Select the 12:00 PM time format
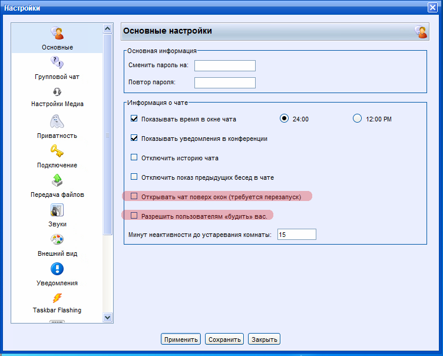 357,118
